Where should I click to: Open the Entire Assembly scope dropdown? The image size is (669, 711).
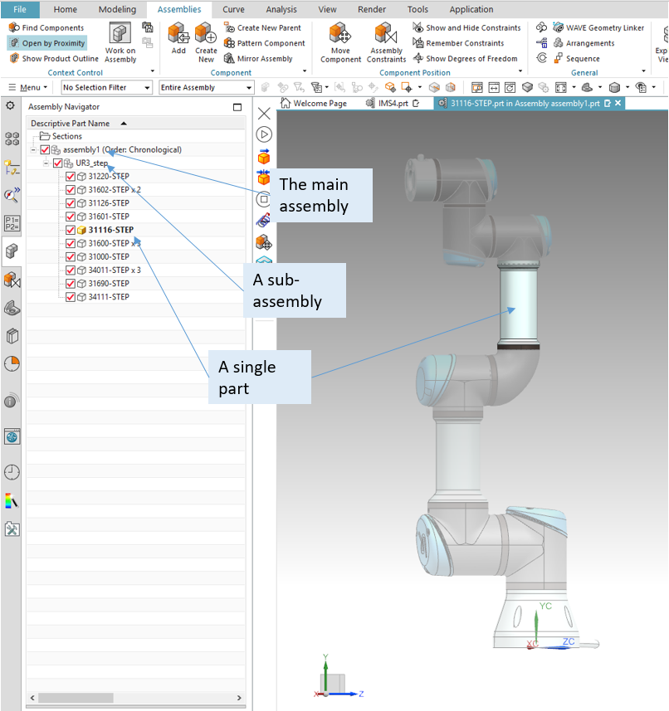pos(206,88)
